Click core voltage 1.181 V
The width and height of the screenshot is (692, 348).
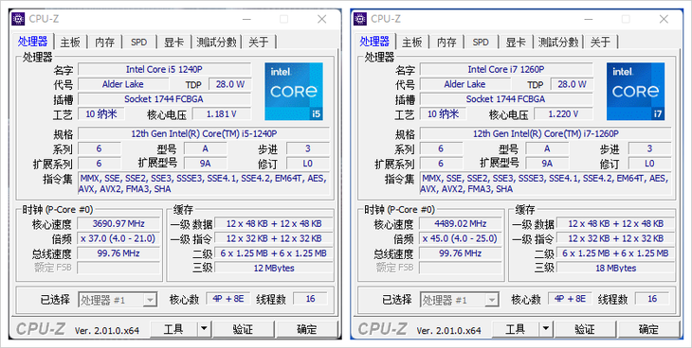point(222,114)
